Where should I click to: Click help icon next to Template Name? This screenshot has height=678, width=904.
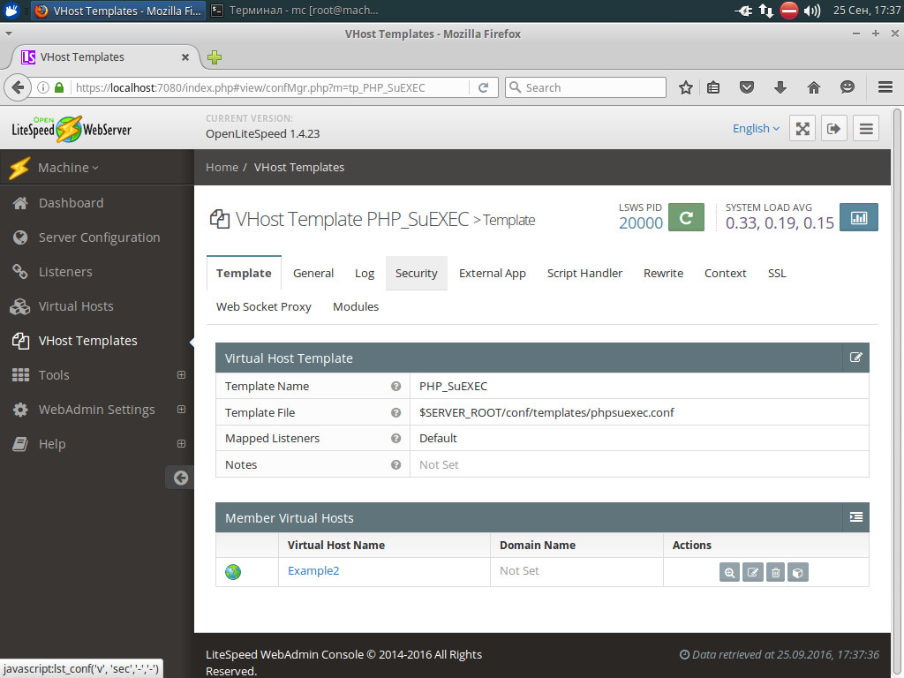coord(395,387)
